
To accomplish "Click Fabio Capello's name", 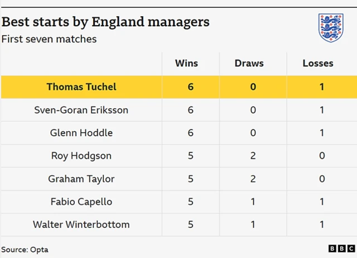I will 81,202.
